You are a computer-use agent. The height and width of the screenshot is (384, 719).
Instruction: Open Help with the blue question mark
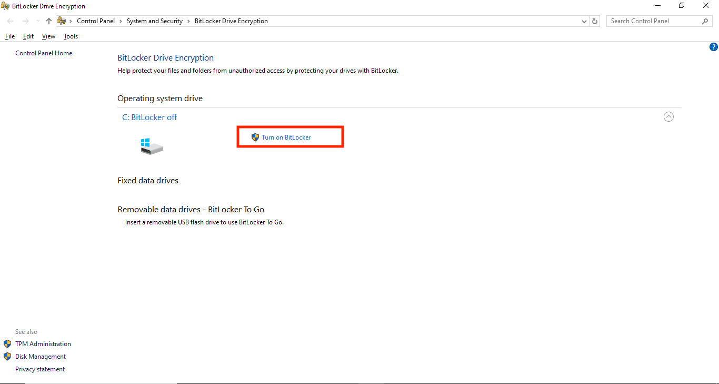(x=714, y=47)
